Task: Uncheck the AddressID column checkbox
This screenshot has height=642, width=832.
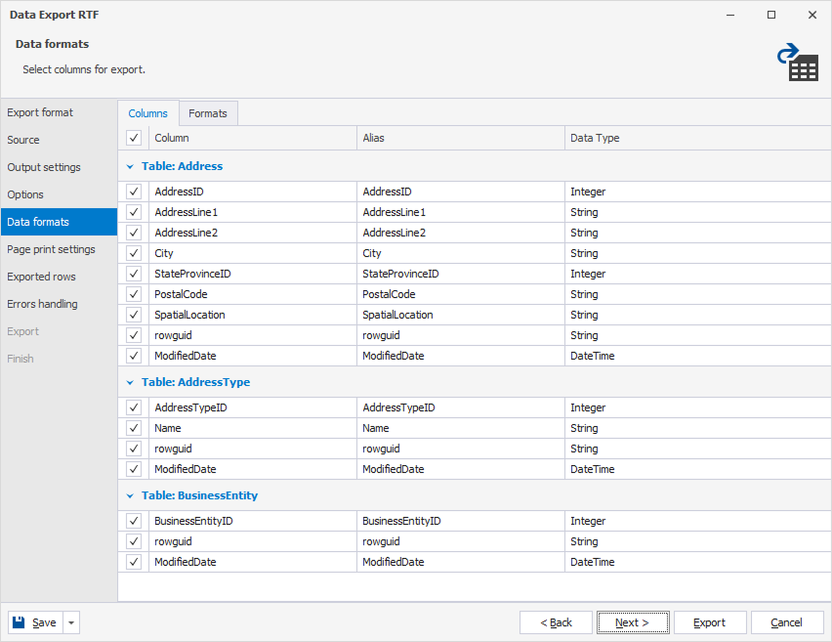Action: [x=134, y=192]
